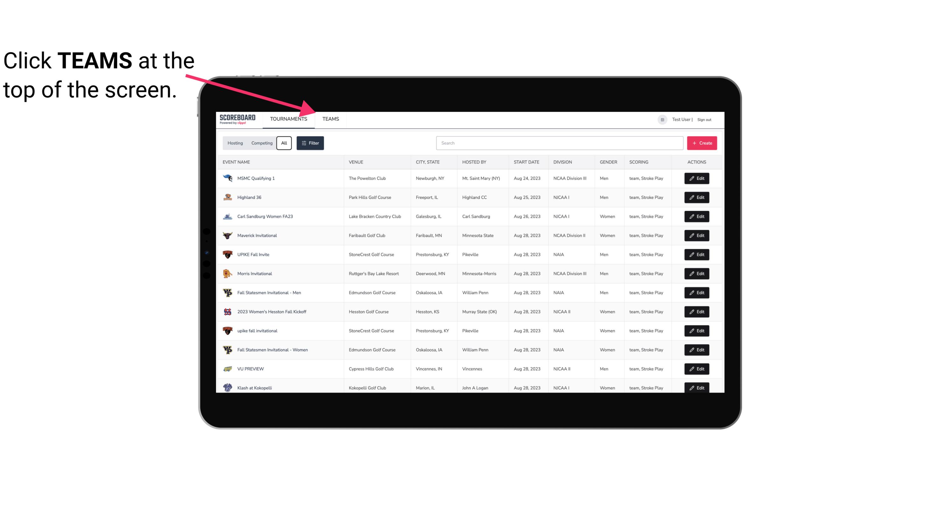The width and height of the screenshot is (939, 505).
Task: Click the Edit icon for VU PREVIEW
Action: coord(696,369)
